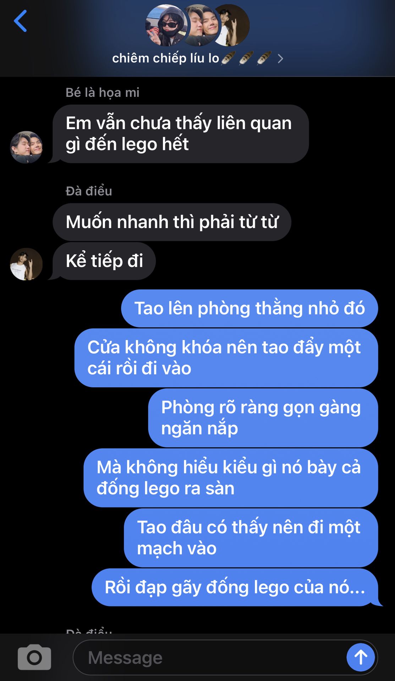Tap the "Phòng rõ ràng gọn gàng" message
This screenshot has height=681, width=395.
[263, 418]
